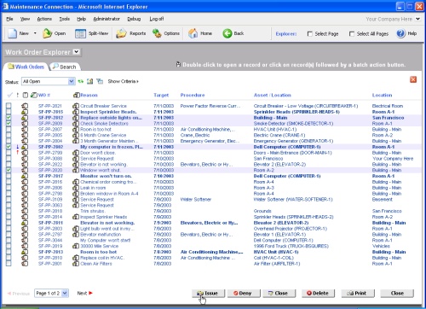
Task: Open the View menu
Action: [25, 19]
